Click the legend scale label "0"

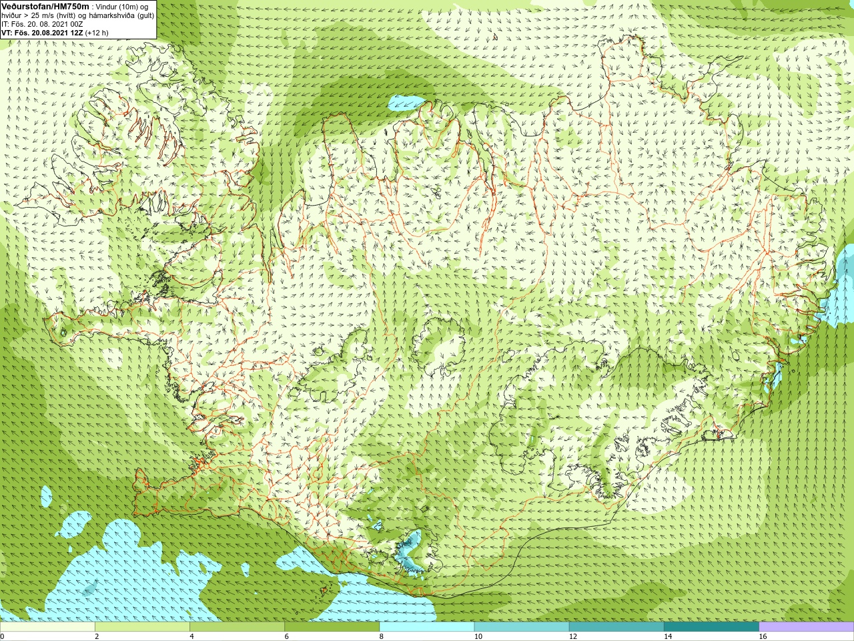(2, 636)
